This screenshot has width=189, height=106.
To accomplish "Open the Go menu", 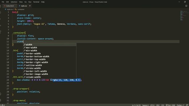I will pyautogui.click(x=25, y=2).
